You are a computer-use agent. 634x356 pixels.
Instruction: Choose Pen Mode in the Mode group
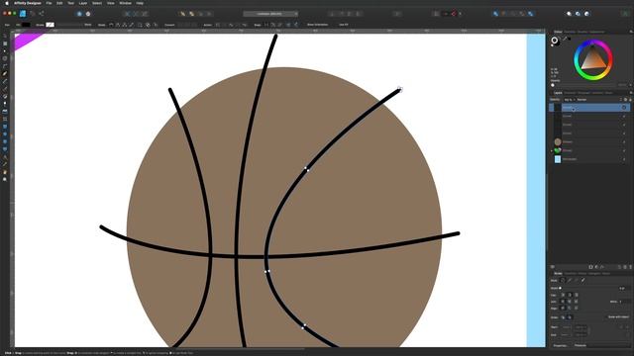tap(111, 25)
